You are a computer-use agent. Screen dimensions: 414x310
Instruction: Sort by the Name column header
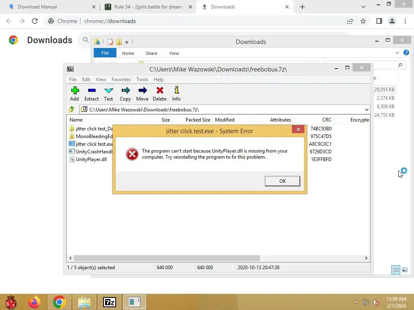99,119
